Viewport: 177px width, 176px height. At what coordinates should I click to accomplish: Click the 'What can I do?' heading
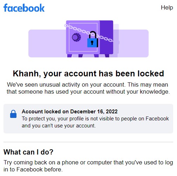[28, 152]
